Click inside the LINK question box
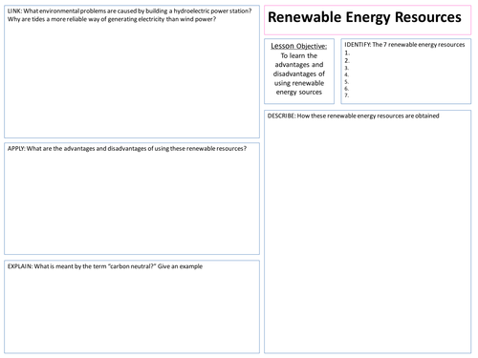Viewport: 478px width, 358px height. (132, 72)
